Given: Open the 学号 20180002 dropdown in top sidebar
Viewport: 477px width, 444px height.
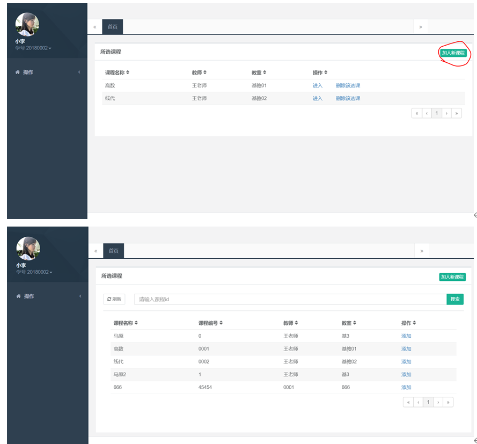Looking at the screenshot, I should [33, 48].
